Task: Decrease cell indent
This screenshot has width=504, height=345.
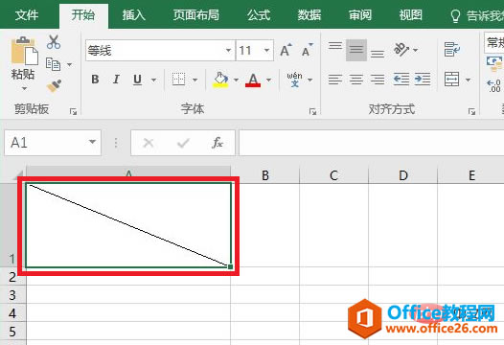Action: pyautogui.click(x=401, y=80)
